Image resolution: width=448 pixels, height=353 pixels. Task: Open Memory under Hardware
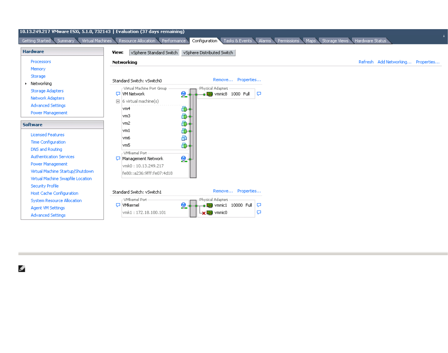(x=38, y=69)
